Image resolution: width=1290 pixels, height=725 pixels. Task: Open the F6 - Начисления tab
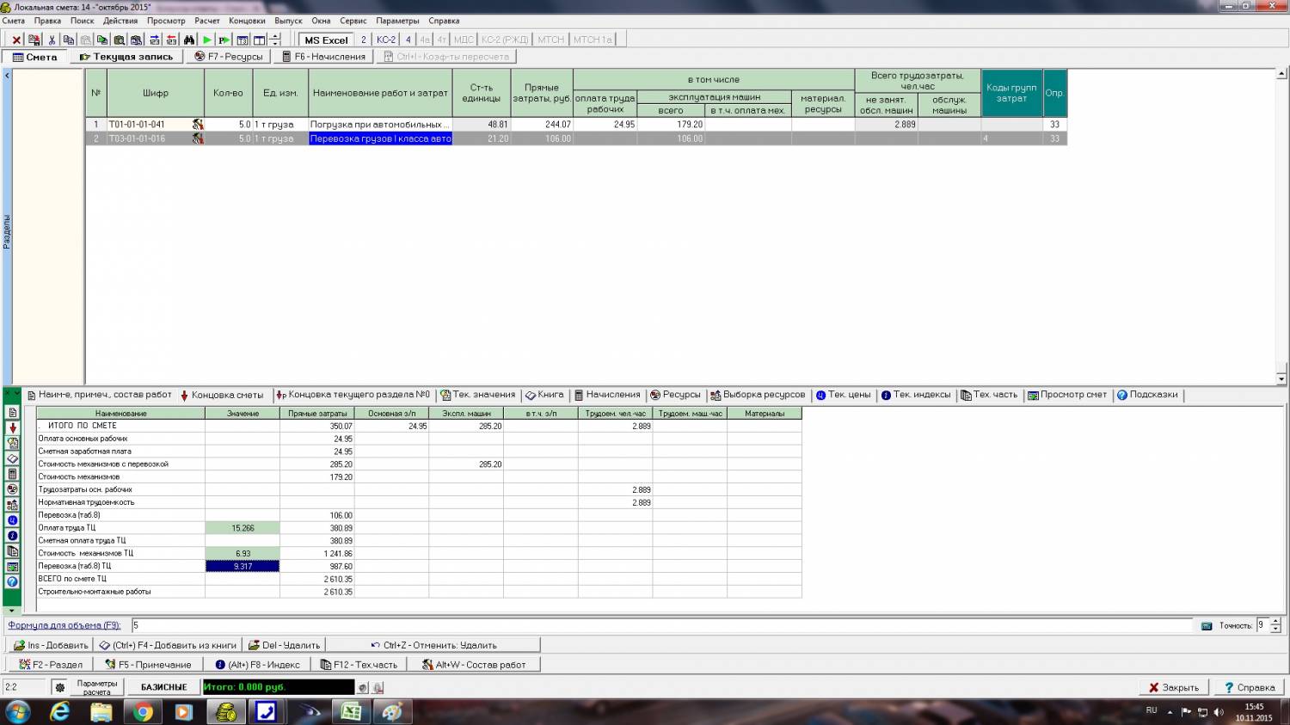click(x=323, y=57)
